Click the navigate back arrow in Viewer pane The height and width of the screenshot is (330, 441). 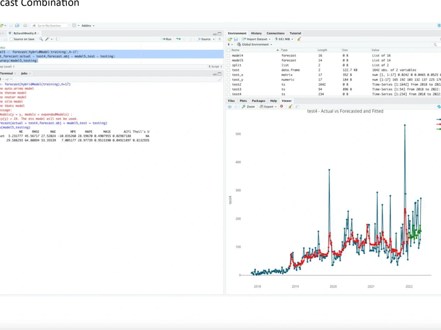230,107
